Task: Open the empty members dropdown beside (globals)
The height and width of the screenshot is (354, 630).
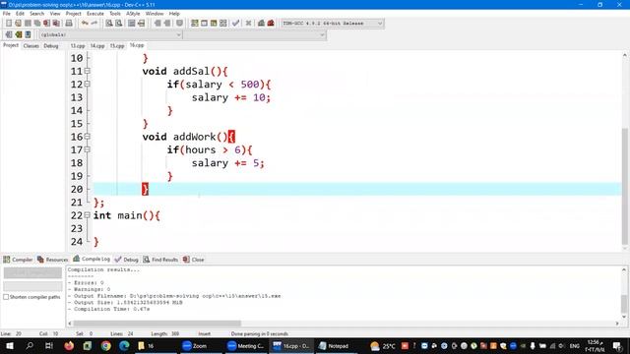Action: [x=255, y=35]
